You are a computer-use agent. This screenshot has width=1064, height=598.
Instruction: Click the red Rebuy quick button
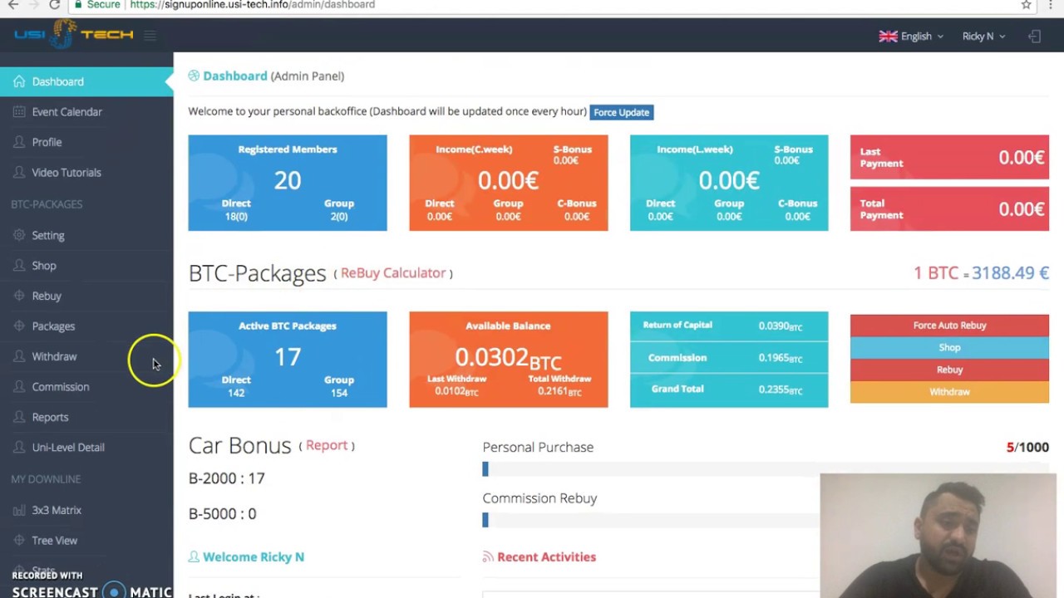pyautogui.click(x=949, y=370)
